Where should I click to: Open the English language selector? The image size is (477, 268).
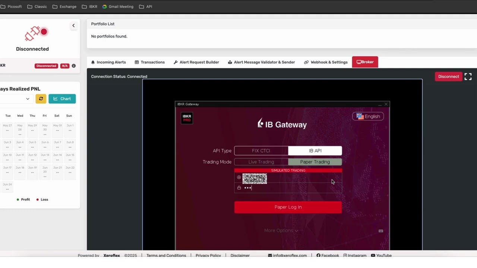coord(368,117)
